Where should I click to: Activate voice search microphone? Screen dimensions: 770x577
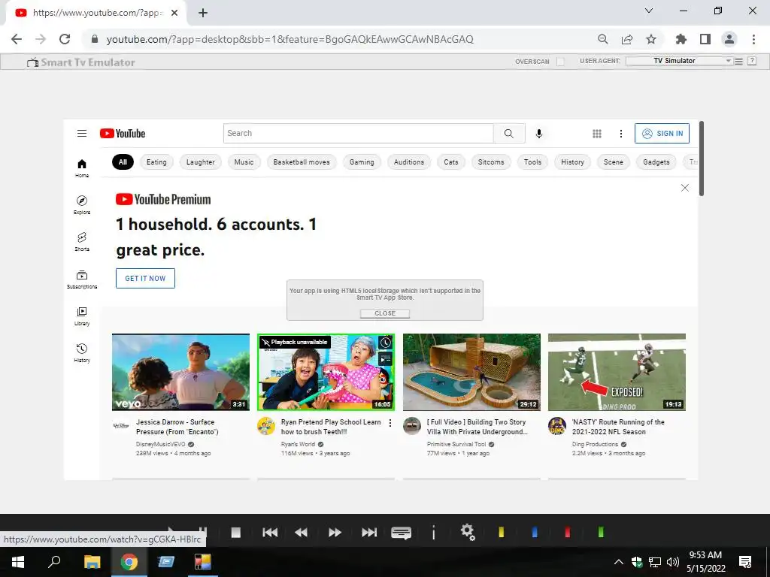[x=538, y=134]
